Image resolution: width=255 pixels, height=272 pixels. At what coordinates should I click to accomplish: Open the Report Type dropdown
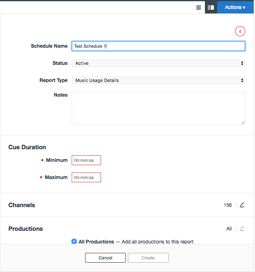pyautogui.click(x=158, y=80)
